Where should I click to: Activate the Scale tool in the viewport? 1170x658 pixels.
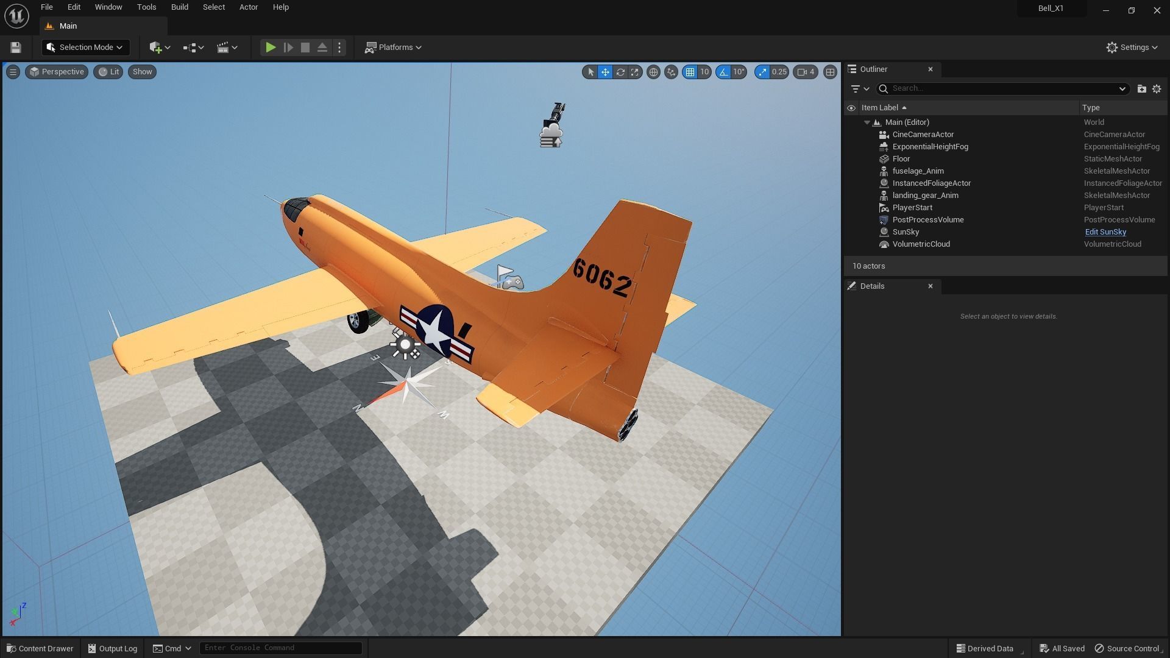(635, 72)
